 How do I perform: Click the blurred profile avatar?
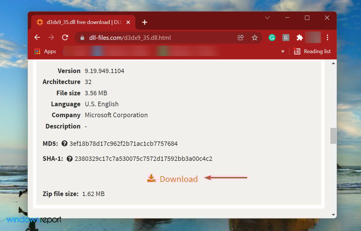click(x=313, y=38)
